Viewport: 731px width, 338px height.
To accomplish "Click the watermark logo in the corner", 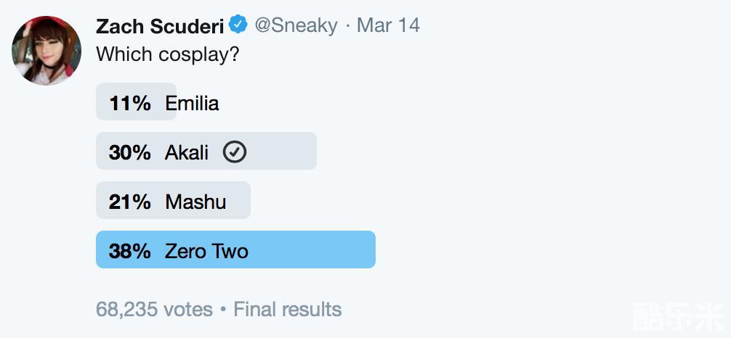I will click(679, 318).
